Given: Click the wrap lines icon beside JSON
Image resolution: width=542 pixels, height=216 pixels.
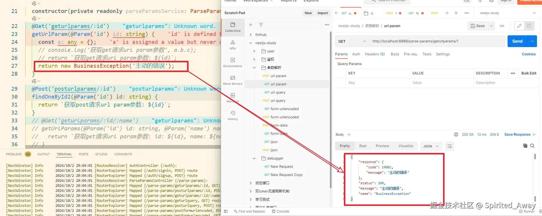Looking at the screenshot, I should pos(449,146).
